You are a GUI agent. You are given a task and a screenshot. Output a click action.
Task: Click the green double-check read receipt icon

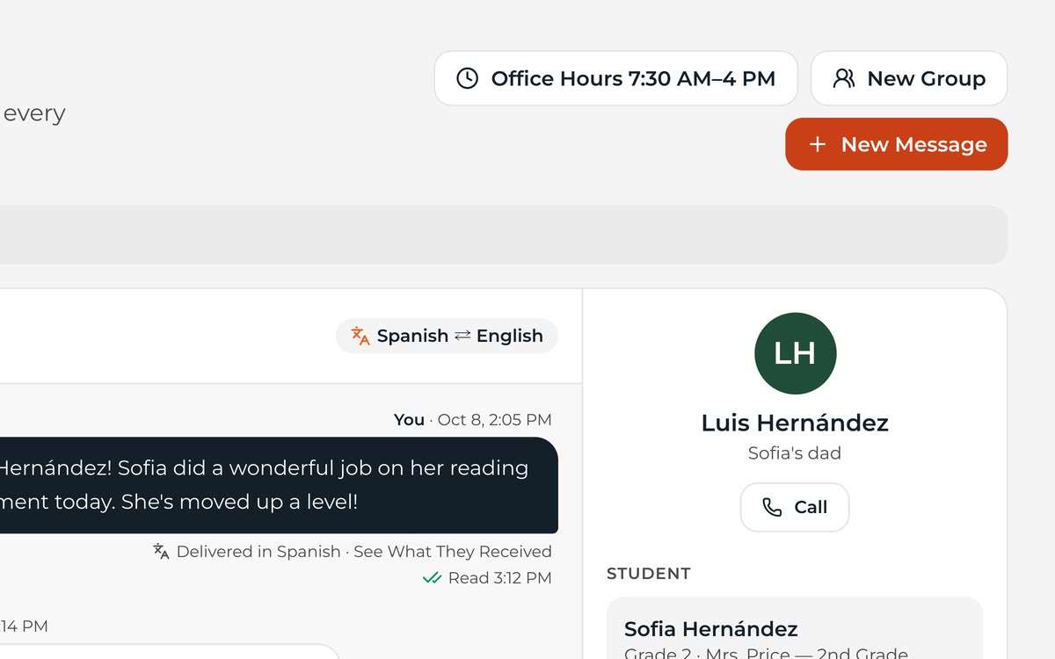pyautogui.click(x=432, y=578)
